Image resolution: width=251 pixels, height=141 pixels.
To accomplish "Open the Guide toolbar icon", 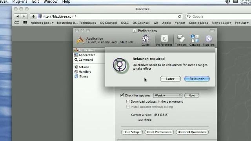I will coord(146,40).
